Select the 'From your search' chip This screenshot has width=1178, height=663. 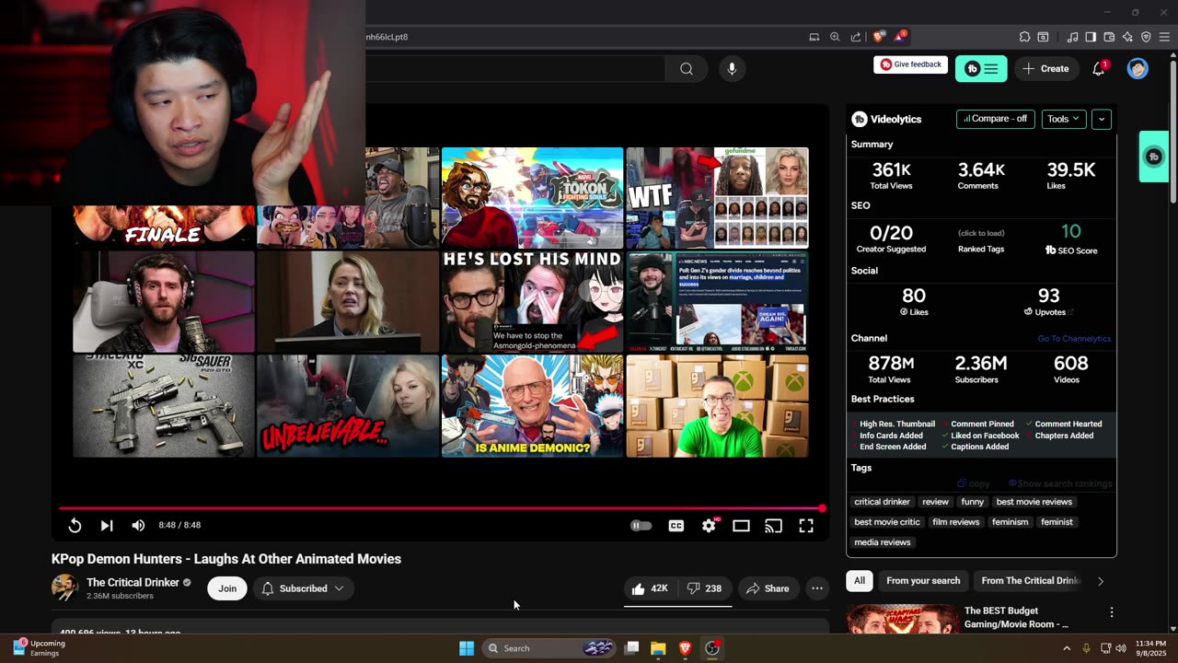(923, 581)
